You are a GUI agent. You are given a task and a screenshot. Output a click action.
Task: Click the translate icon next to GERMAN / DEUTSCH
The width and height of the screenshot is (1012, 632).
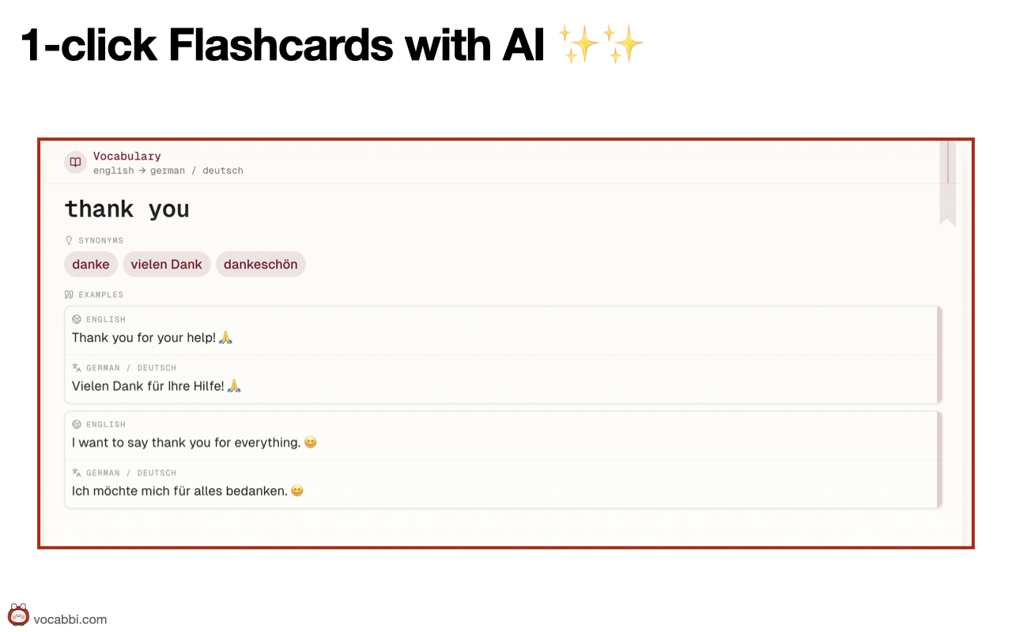pos(75,367)
